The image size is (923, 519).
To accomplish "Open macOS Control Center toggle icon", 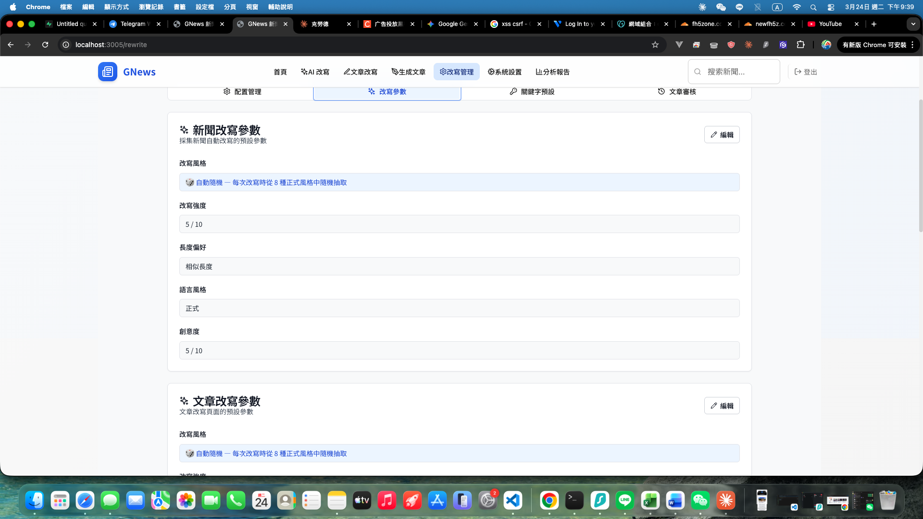I will 831,7.
